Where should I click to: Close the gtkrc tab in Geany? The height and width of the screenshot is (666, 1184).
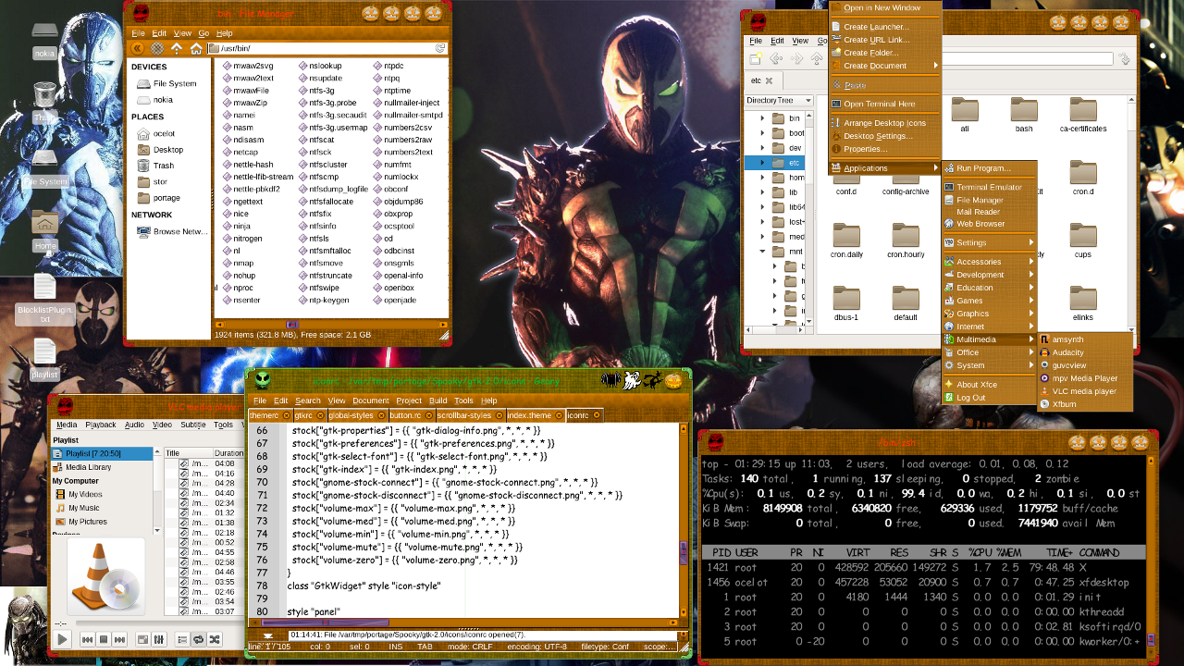pos(319,415)
